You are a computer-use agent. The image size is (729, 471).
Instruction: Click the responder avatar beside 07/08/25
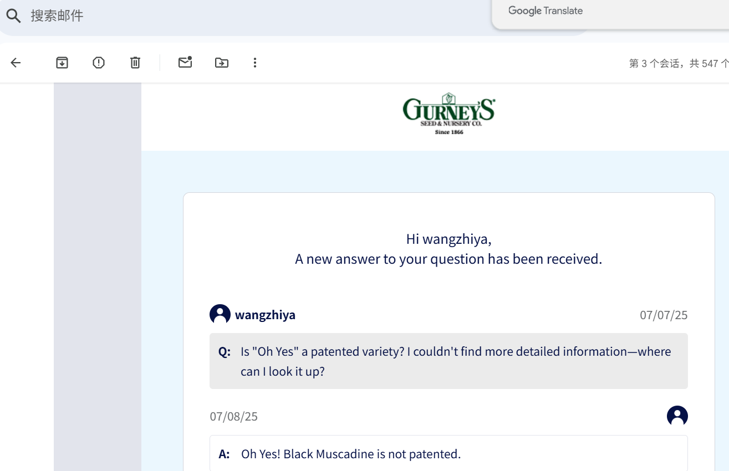[677, 416]
